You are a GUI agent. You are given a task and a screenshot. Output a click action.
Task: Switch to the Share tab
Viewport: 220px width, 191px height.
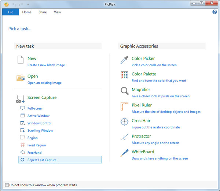click(43, 12)
